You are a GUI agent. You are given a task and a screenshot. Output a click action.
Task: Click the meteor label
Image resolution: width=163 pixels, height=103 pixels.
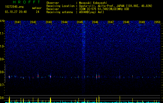[37, 8]
